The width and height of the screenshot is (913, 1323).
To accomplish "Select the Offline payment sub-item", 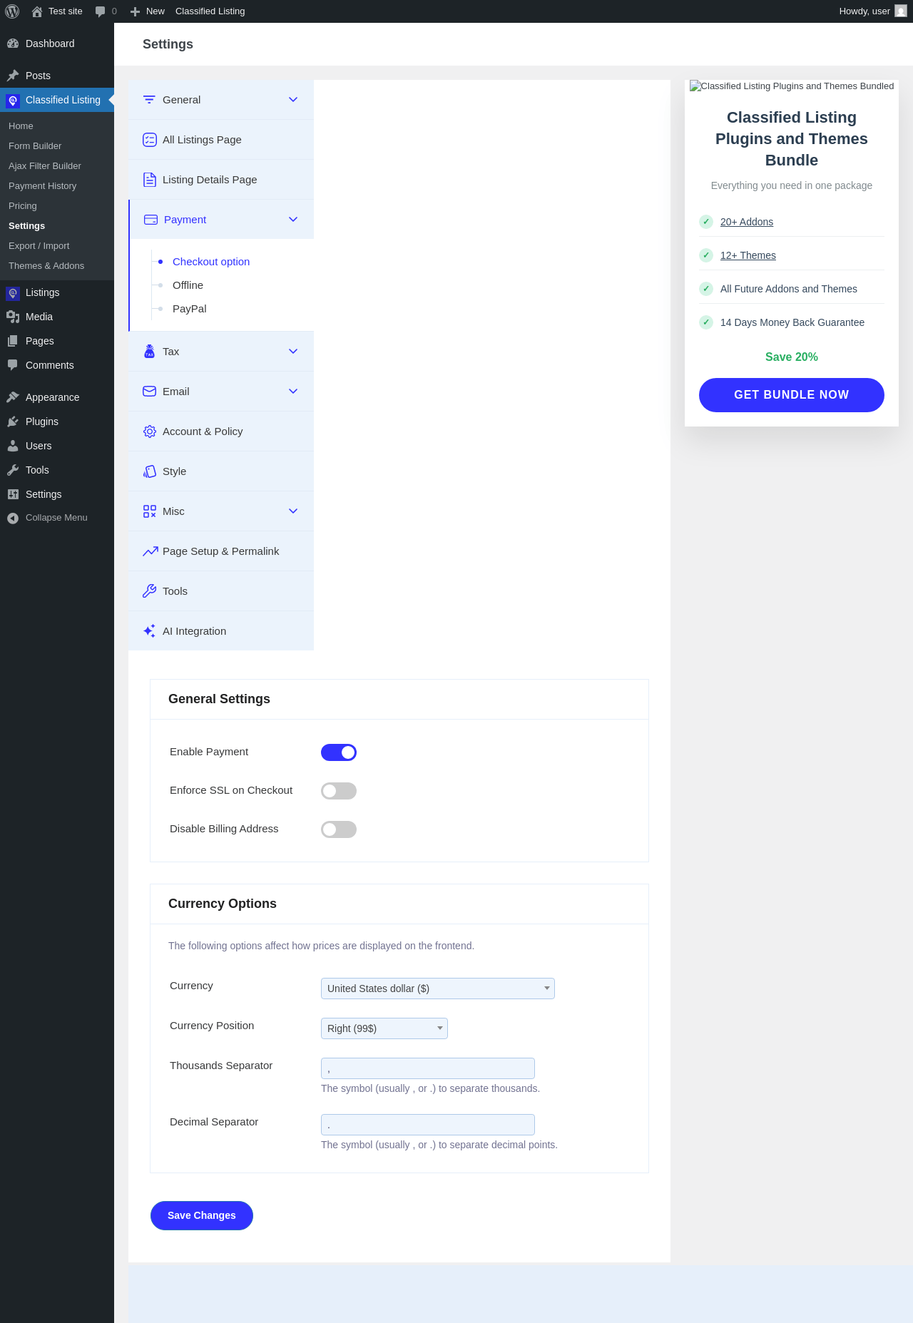I will click(188, 285).
